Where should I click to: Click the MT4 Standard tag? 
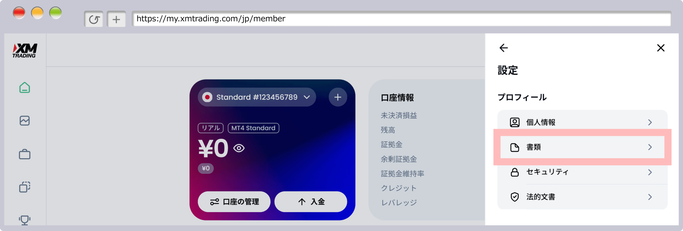coord(253,128)
